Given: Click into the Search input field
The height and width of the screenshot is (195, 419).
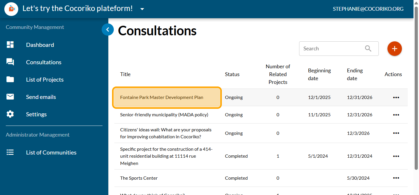Looking at the screenshot, I should point(332,49).
